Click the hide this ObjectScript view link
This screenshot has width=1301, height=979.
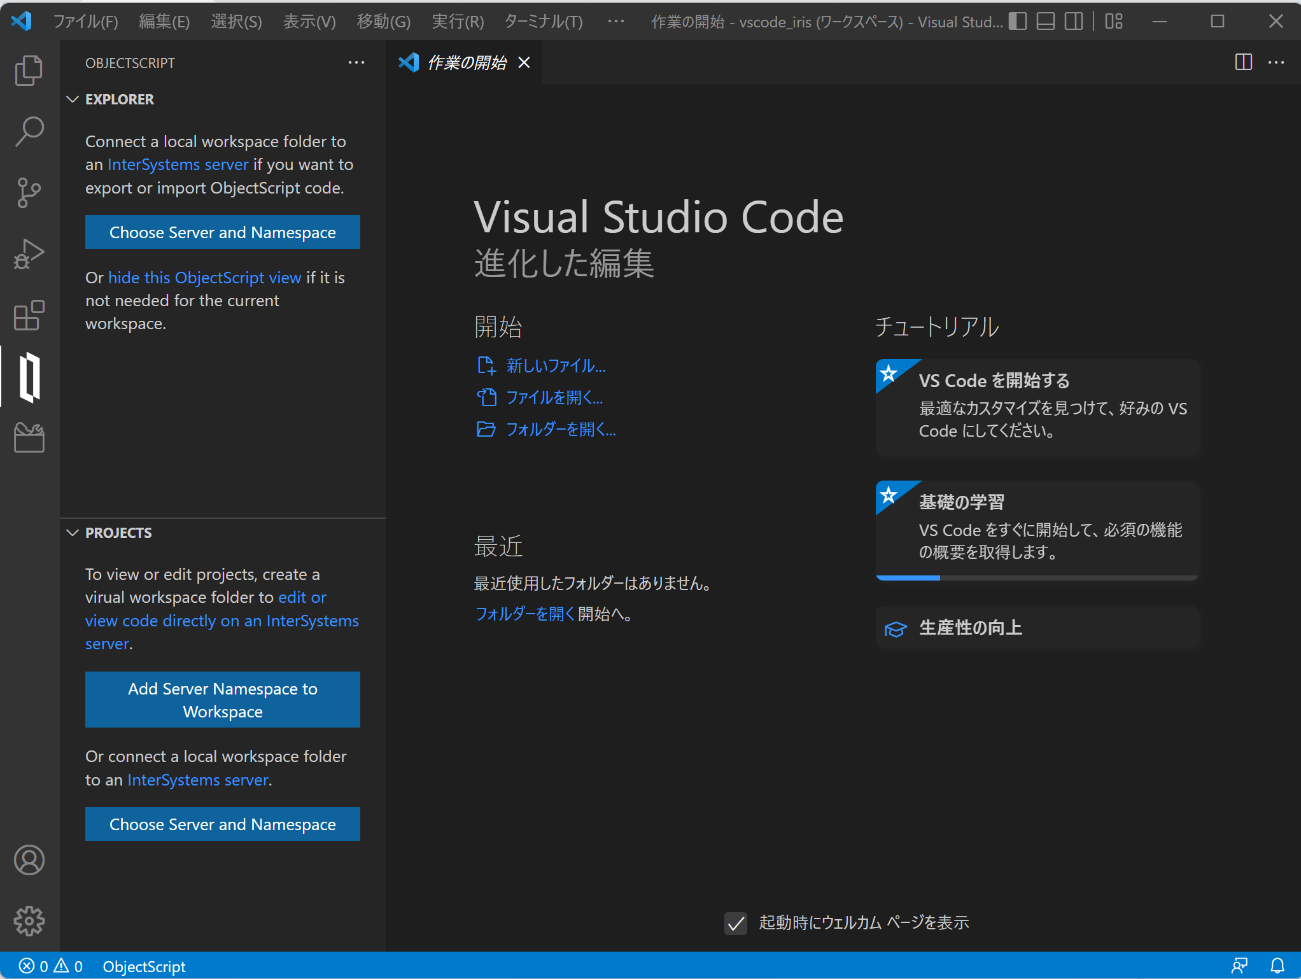(204, 278)
